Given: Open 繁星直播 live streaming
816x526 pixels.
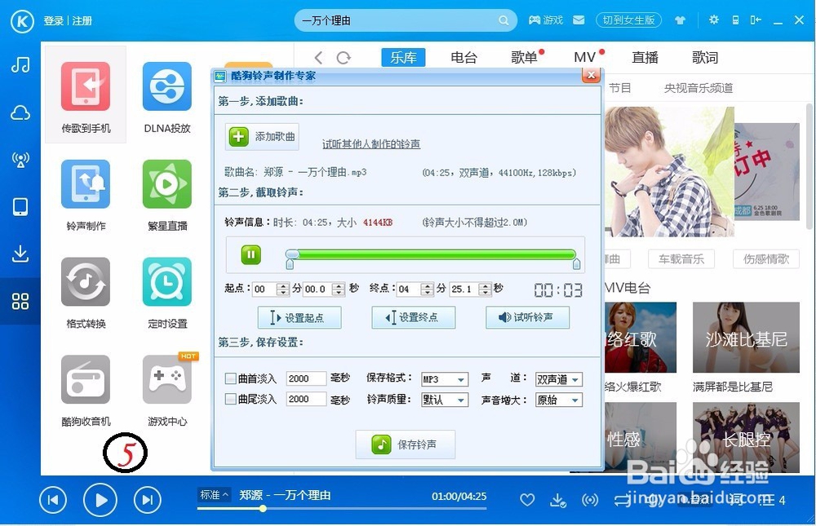Looking at the screenshot, I should click(167, 195).
